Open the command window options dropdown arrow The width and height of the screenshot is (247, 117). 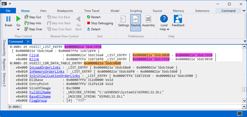[245, 42]
